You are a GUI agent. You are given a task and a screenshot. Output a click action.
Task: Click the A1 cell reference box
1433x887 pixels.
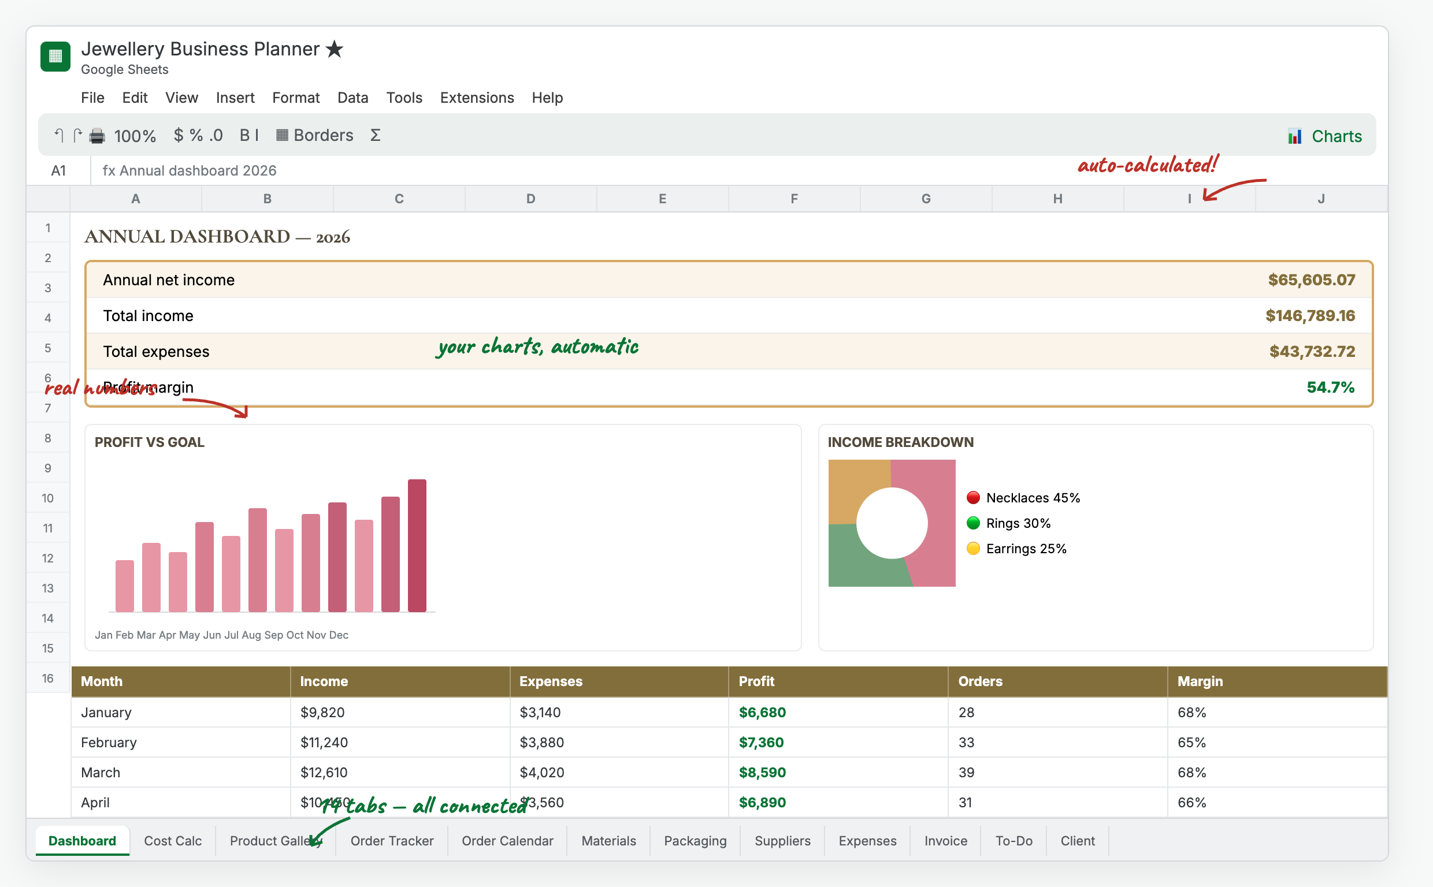tap(58, 171)
